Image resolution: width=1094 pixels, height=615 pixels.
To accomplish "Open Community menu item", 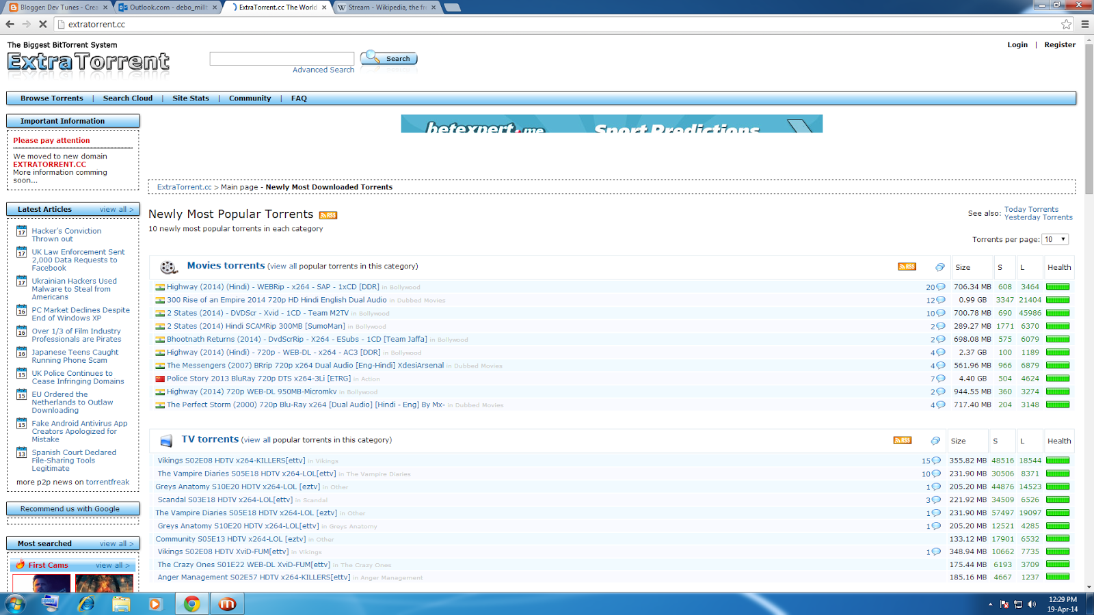I will coord(250,98).
